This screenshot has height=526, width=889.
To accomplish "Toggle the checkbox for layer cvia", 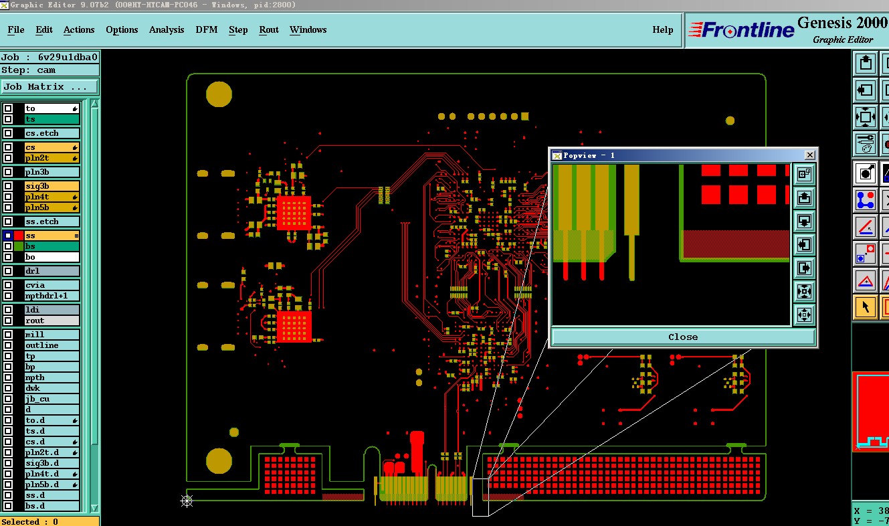I will [x=8, y=285].
